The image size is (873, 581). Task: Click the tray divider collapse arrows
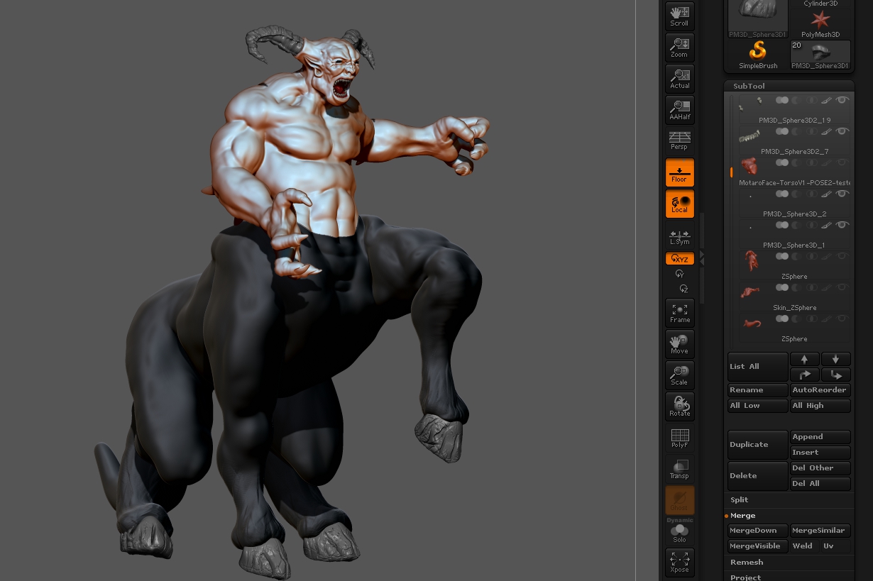[702, 258]
